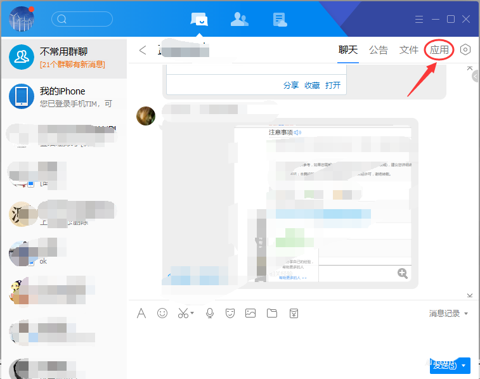Jump to chat top arrow

pos(470,68)
